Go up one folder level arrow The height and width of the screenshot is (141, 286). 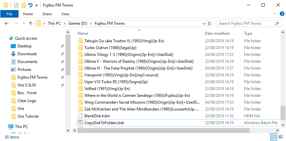point(31,23)
